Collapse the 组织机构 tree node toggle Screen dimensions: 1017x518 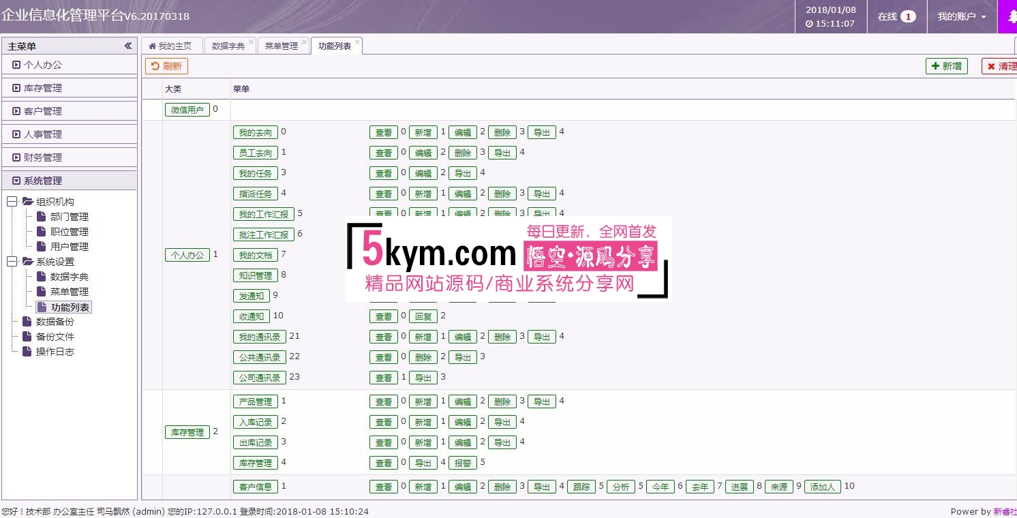12,202
